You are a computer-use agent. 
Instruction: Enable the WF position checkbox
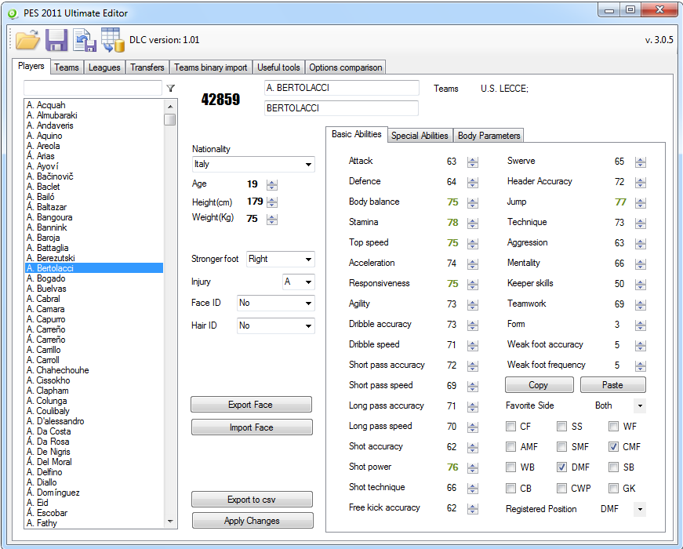tap(613, 426)
